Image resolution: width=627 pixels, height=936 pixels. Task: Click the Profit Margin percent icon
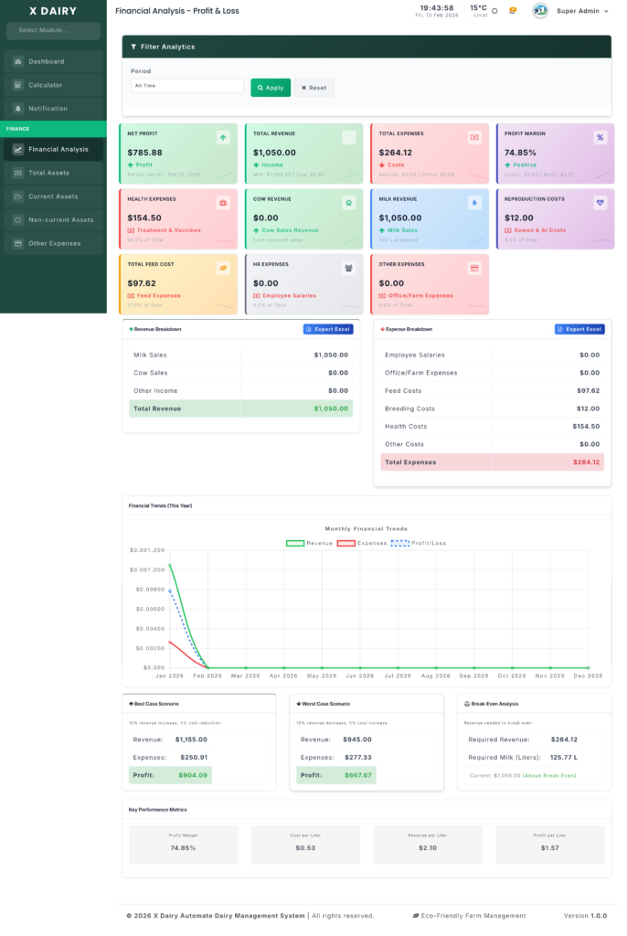pos(600,138)
